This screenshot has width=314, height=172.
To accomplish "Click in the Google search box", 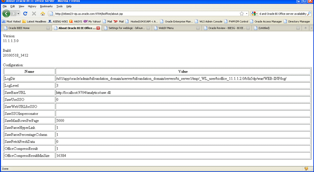I will pos(282,14).
